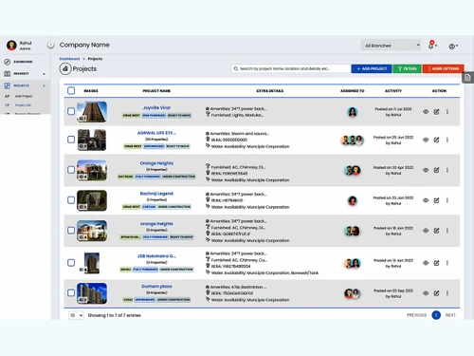Screen dimensions: 474x356
Task: Open the Bachraj Legend project link
Action: click(156, 194)
